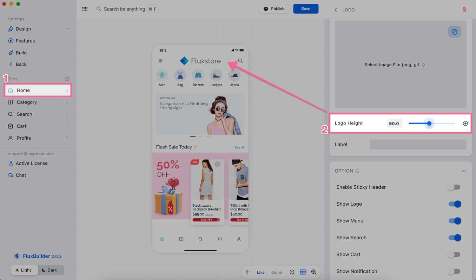Turn off the Show Logo toggle
This screenshot has width=476, height=280.
pos(455,204)
